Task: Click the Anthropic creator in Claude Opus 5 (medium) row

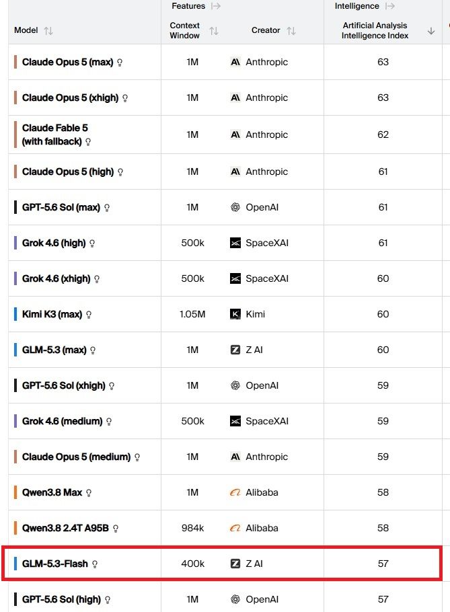Action: point(266,457)
